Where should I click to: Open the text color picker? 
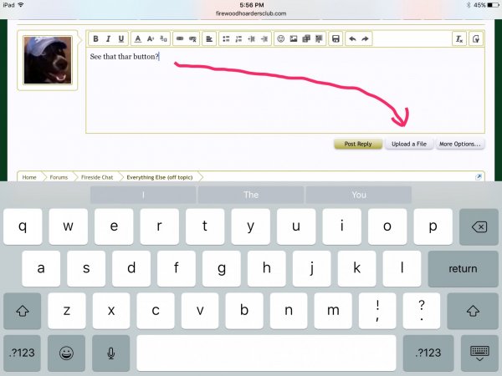tap(138, 38)
